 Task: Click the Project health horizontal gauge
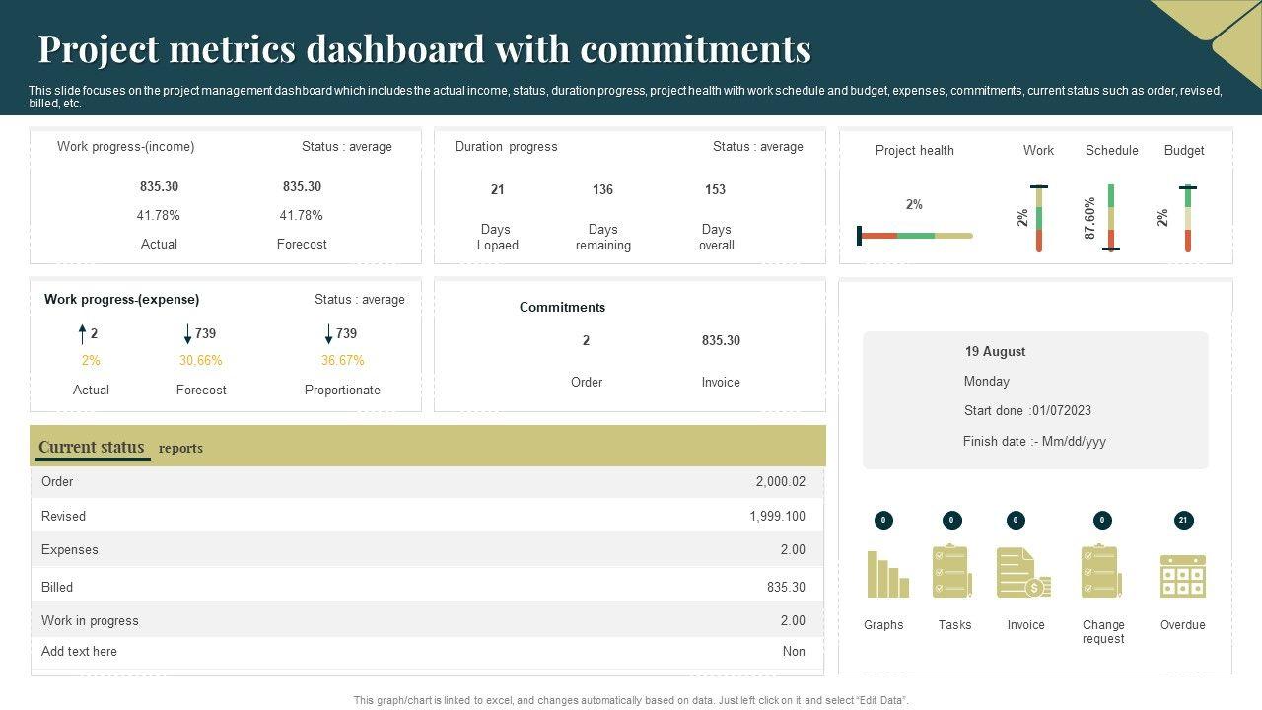(x=915, y=236)
